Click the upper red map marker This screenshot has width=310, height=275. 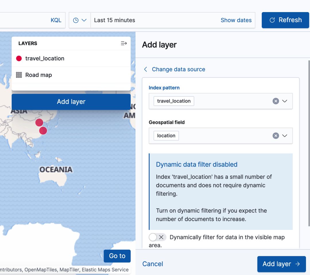(39, 122)
